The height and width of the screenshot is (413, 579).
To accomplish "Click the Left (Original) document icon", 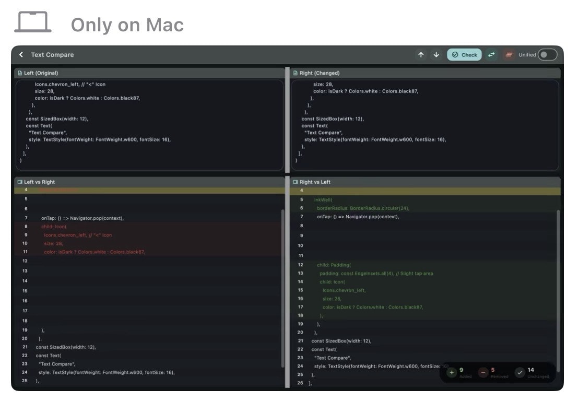I will 20,73.
